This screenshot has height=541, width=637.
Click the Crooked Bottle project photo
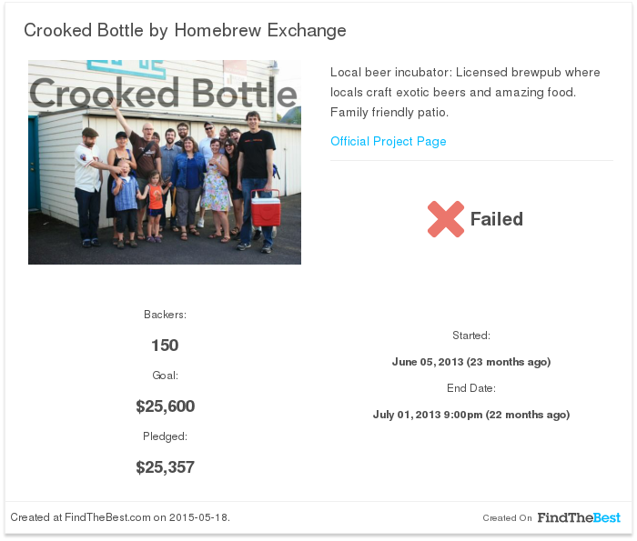165,163
